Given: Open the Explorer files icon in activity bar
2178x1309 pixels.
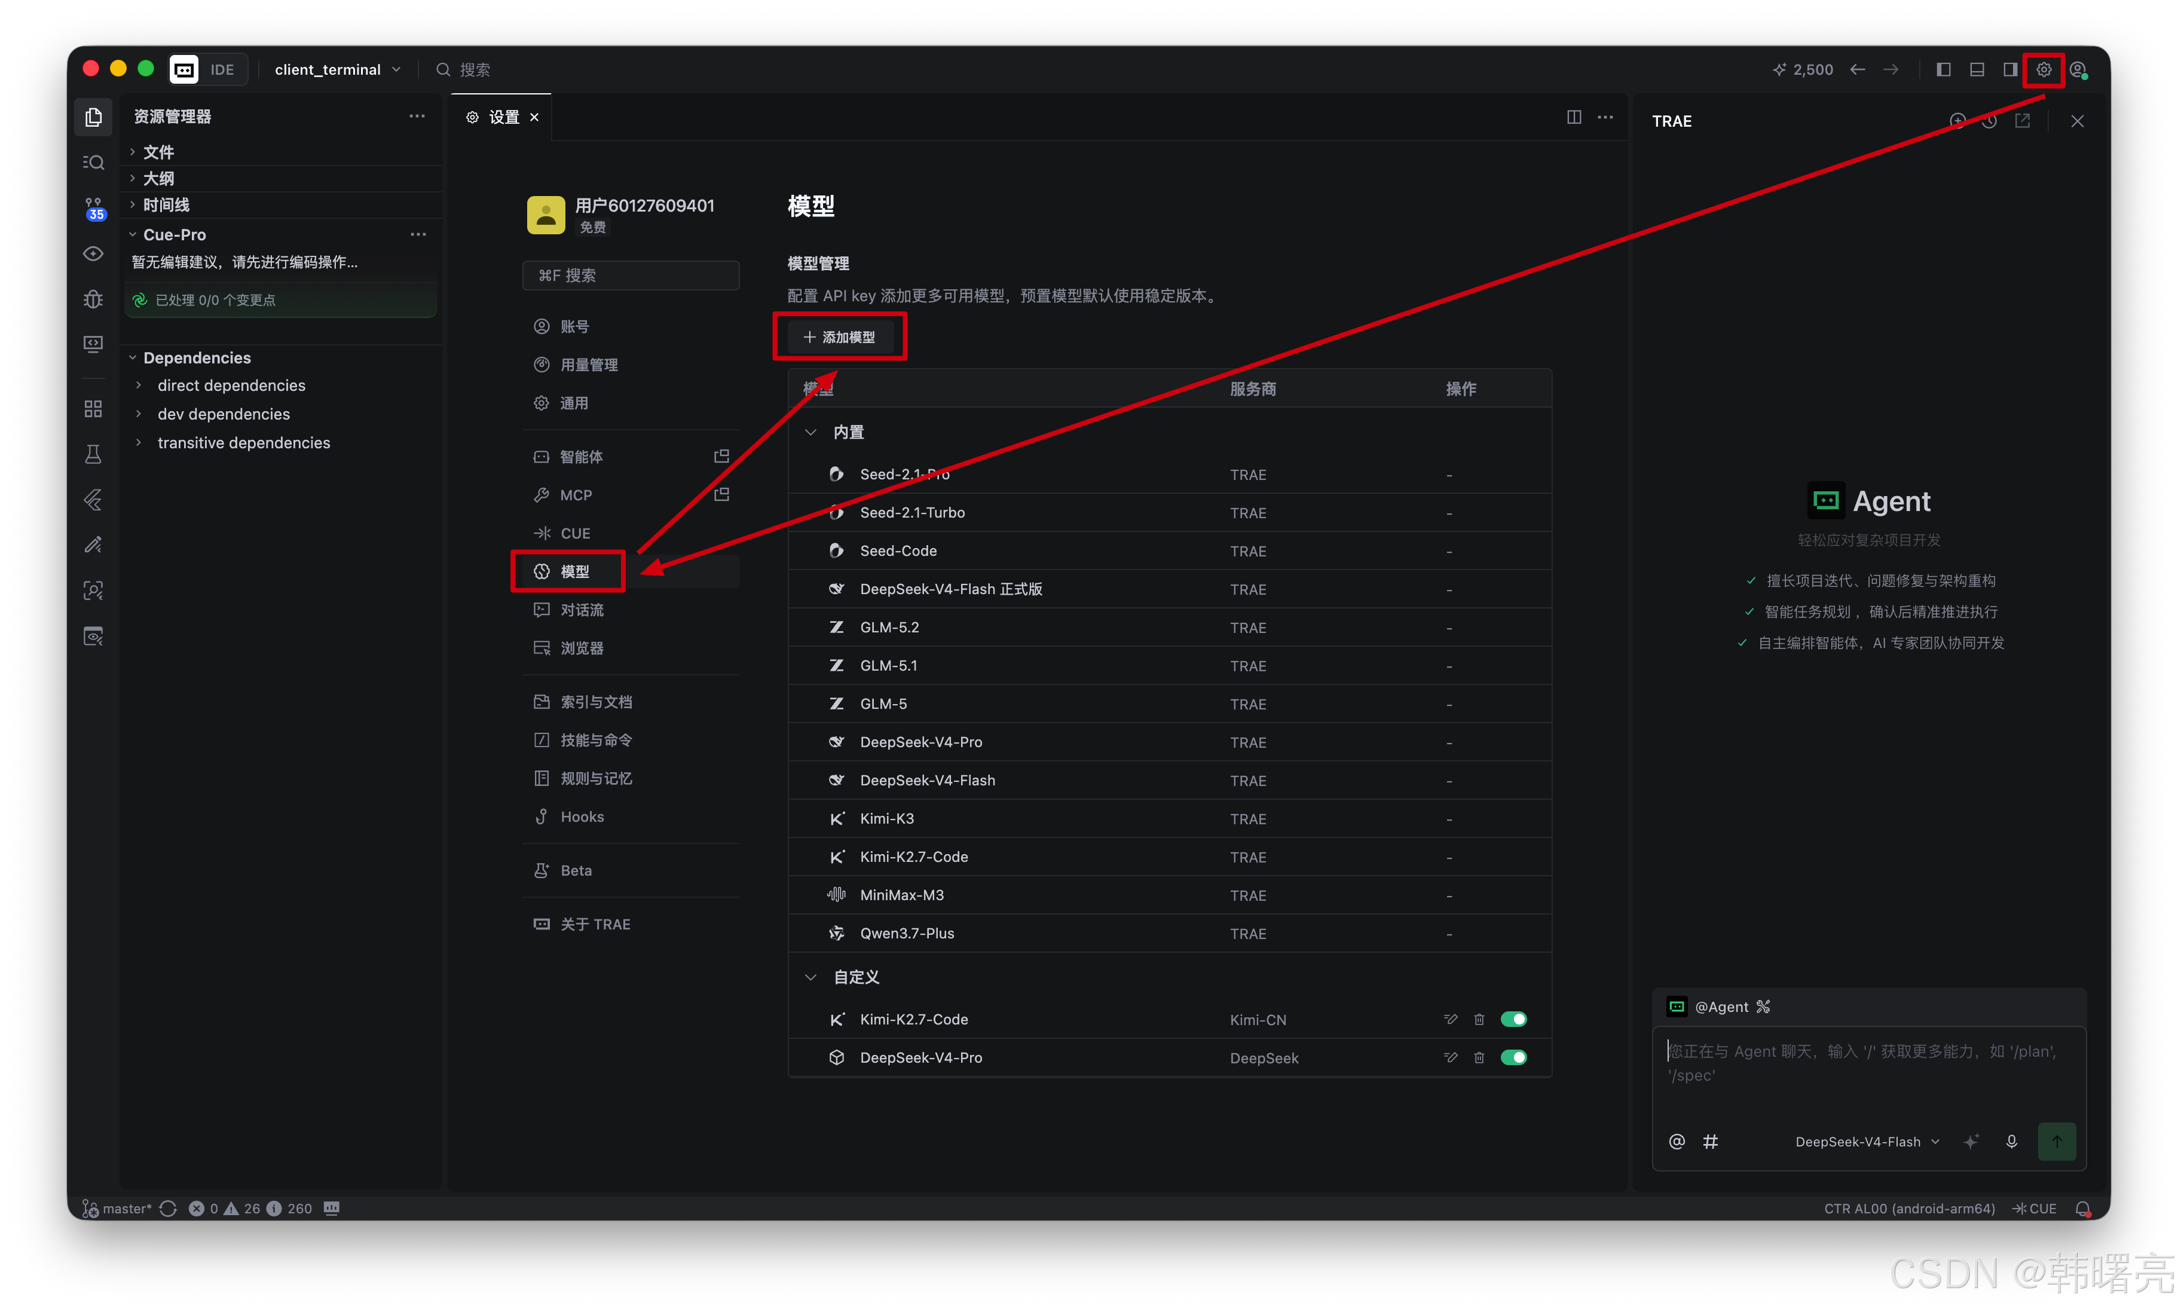Looking at the screenshot, I should point(93,117).
